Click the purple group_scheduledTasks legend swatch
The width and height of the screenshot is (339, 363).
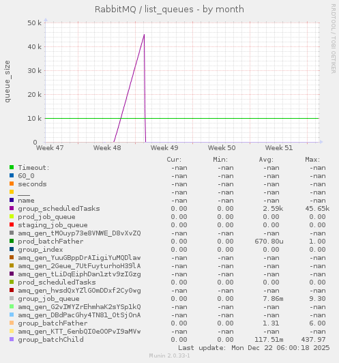click(12, 208)
